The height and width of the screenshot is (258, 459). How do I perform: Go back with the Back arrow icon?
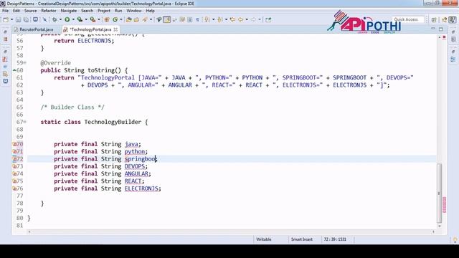tap(241, 19)
